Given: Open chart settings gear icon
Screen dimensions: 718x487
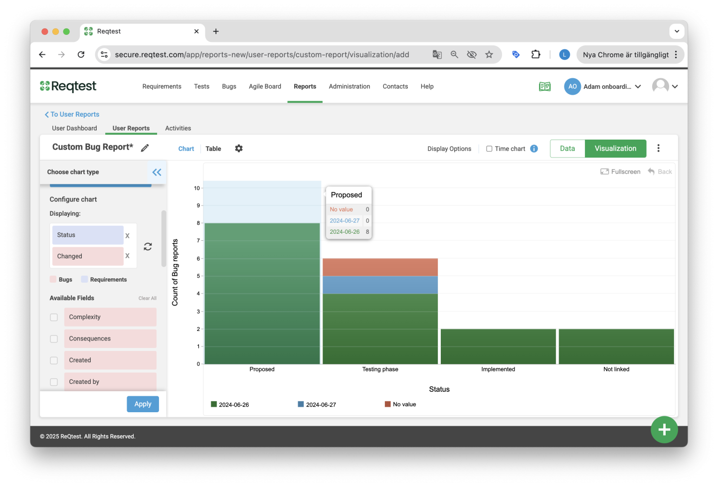Looking at the screenshot, I should tap(239, 149).
